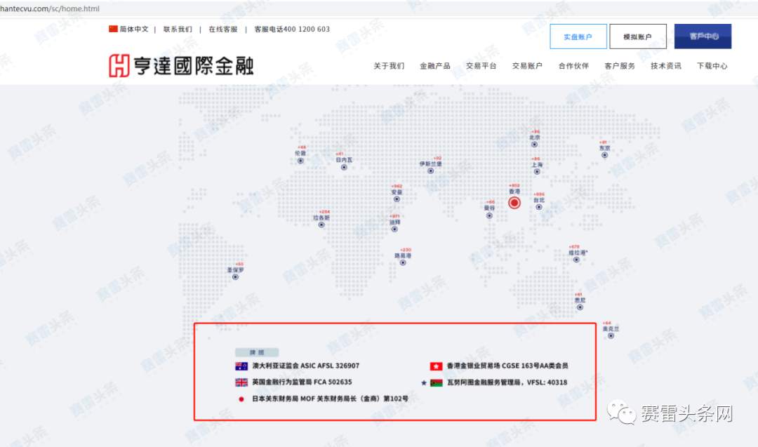Open the 在线客服 link
758x447 pixels.
coord(223,29)
